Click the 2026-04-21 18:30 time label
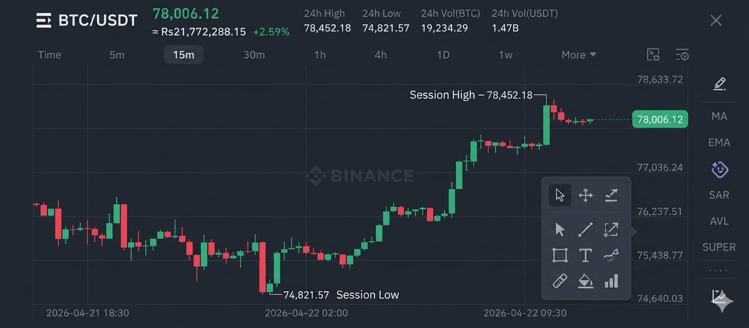This screenshot has height=328, width=749. (87, 313)
